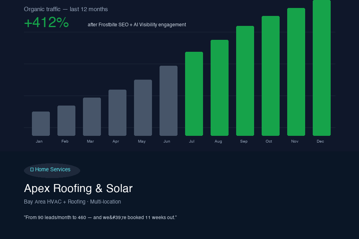Click 'Bay Area HVAC + Roofing · Multi-location' subtitle
The height and width of the screenshot is (239, 359).
pos(72,202)
